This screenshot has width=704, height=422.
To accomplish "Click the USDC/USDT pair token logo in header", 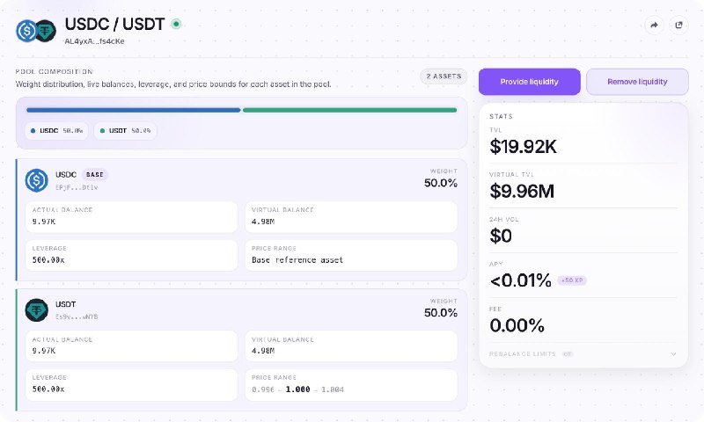I will tap(36, 31).
